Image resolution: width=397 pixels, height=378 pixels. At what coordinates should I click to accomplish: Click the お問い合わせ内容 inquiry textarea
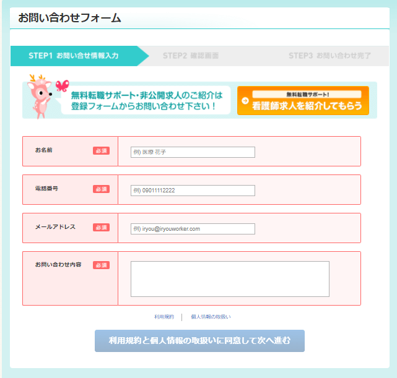click(230, 279)
